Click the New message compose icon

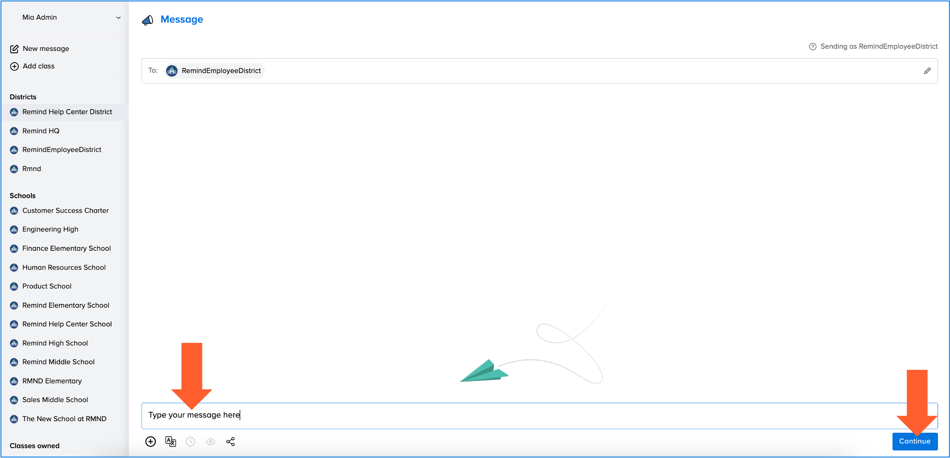(14, 49)
